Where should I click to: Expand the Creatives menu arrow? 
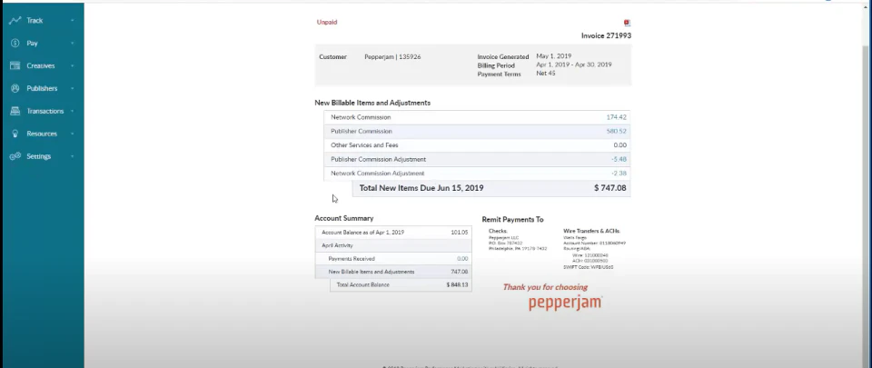[73, 65]
